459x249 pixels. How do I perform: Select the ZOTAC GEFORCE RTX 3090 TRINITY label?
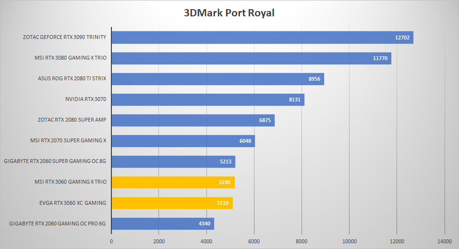64,37
